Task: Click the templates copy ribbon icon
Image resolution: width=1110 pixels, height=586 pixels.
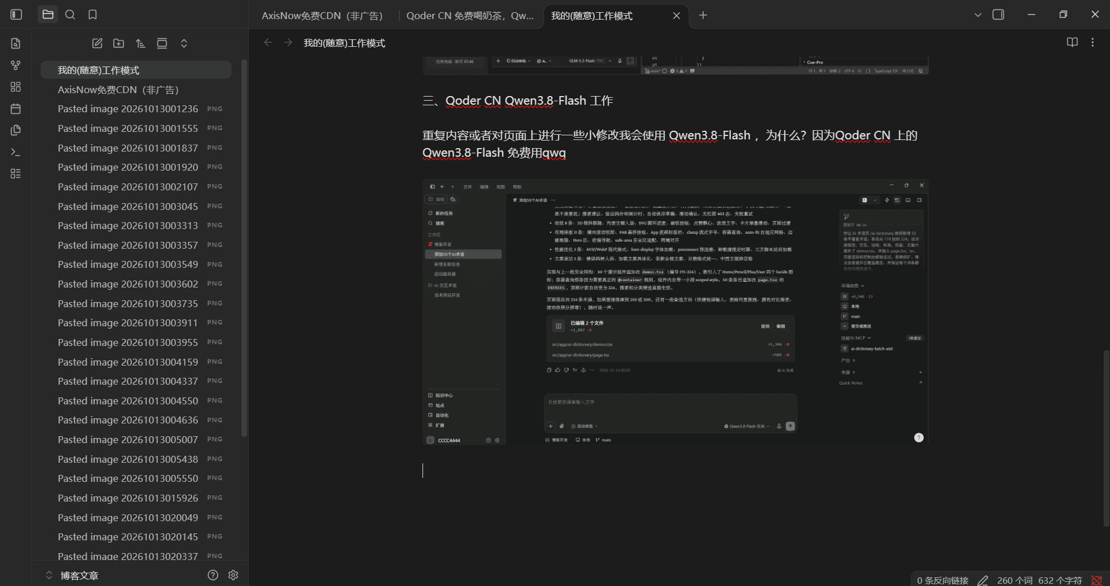Action: pyautogui.click(x=16, y=130)
